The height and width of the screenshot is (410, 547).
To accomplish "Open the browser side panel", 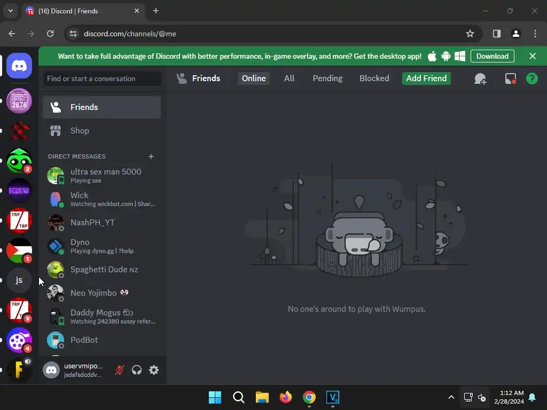I will 497,34.
